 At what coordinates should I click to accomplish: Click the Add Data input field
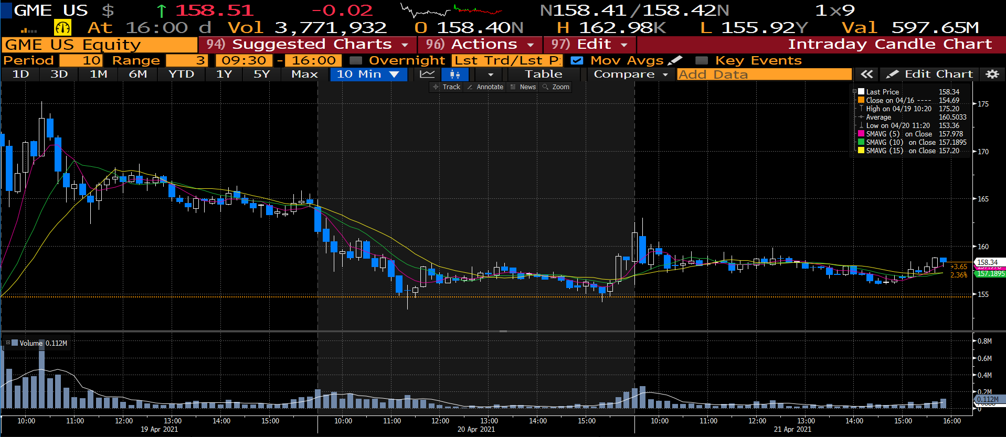pos(764,74)
